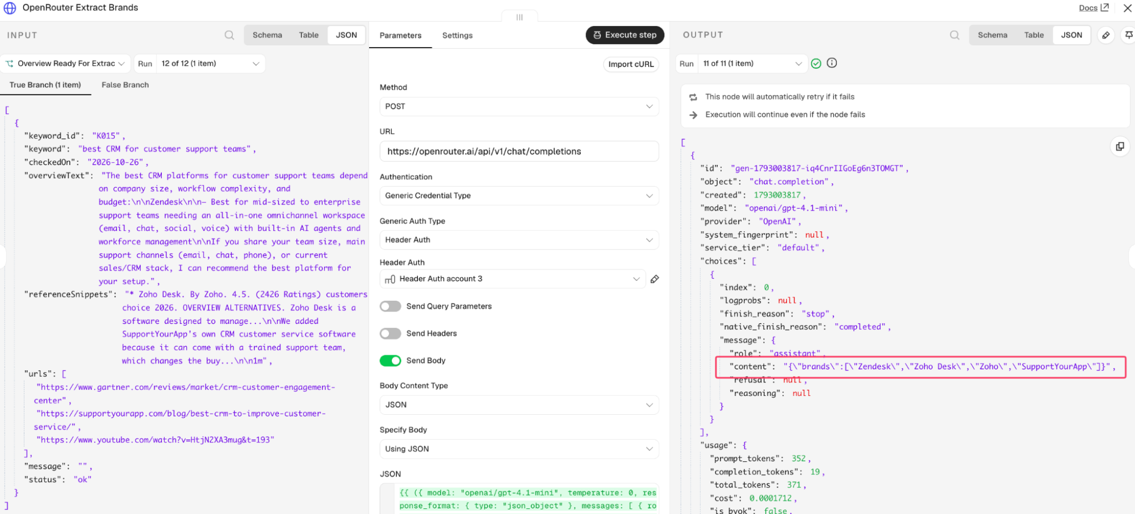The height and width of the screenshot is (514, 1135).
Task: Click the OpenRouter globe icon in the title
Action: (x=10, y=8)
